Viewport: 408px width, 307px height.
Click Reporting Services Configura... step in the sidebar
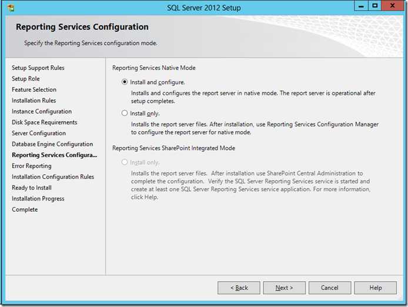pos(55,155)
